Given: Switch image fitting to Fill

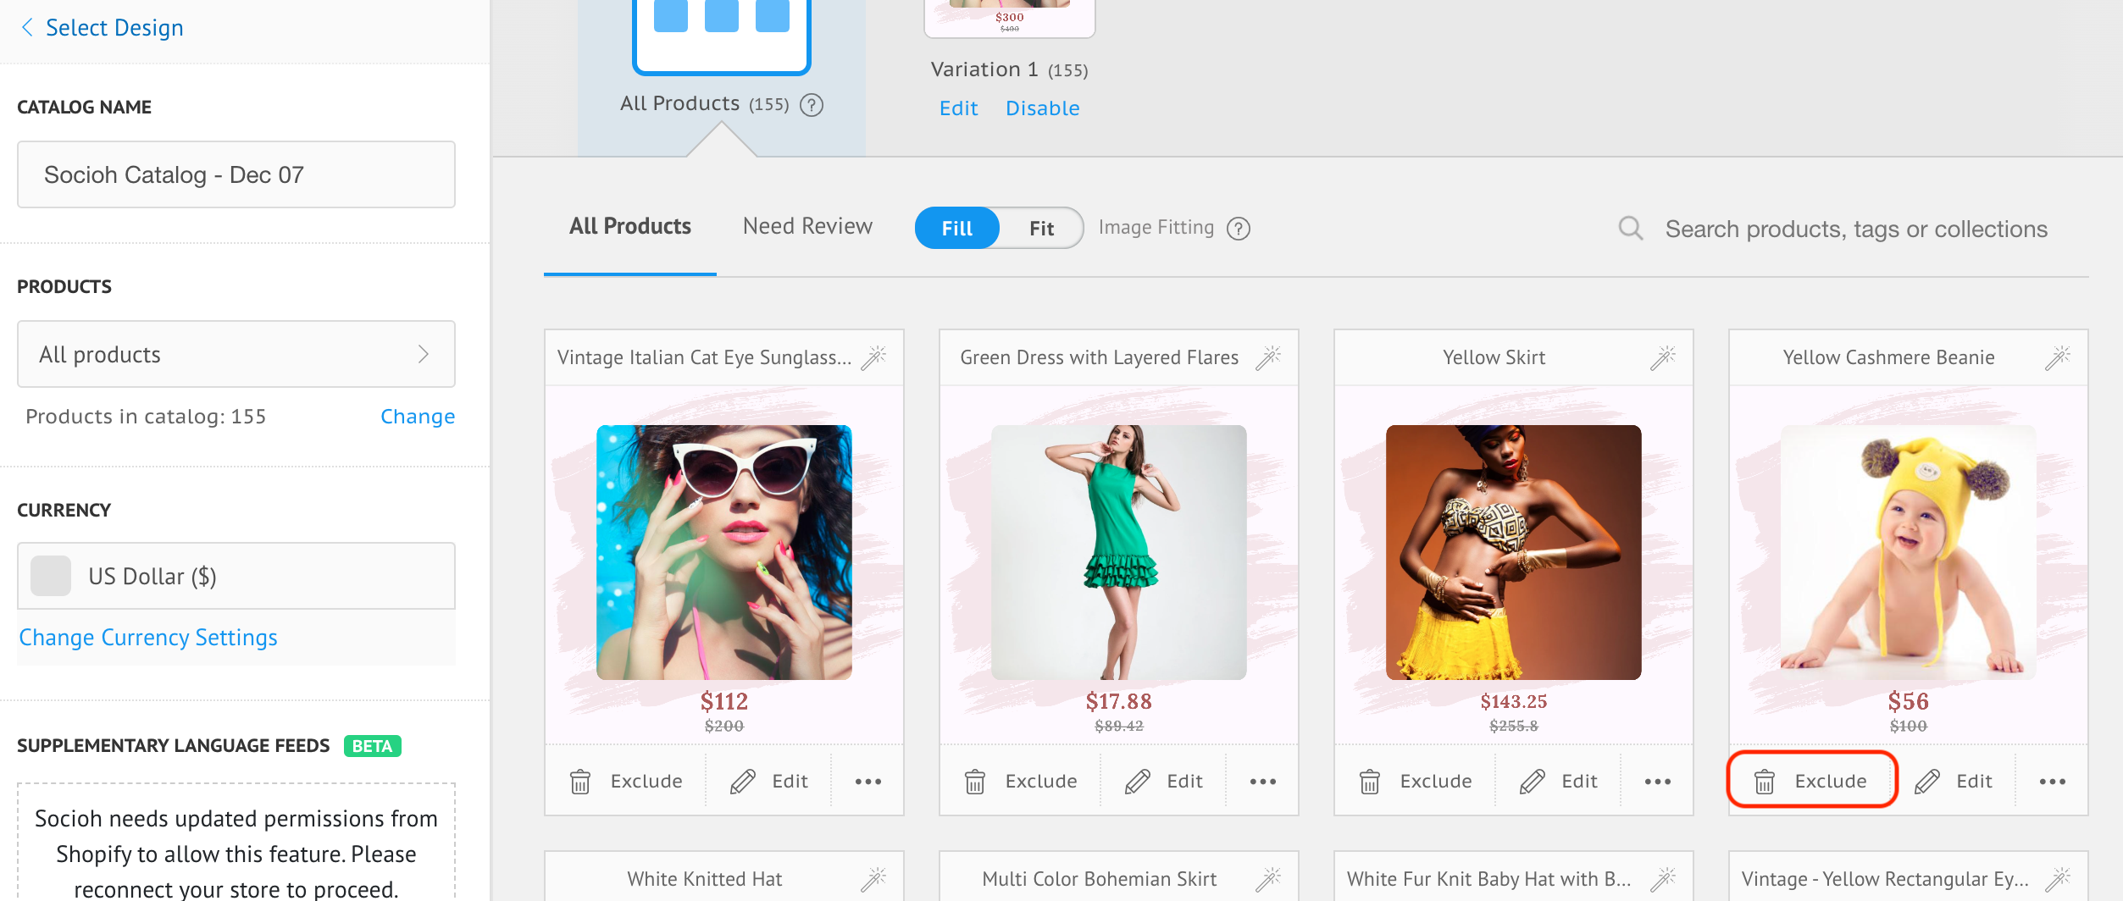Looking at the screenshot, I should 956,229.
